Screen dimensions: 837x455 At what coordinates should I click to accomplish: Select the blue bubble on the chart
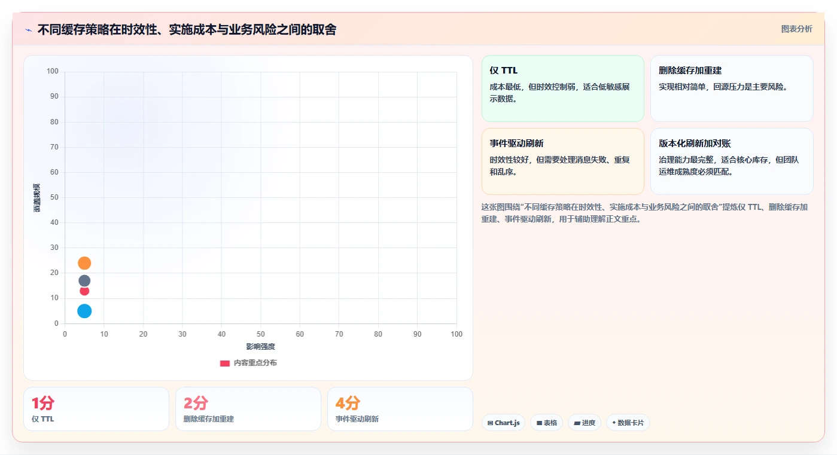click(x=84, y=311)
